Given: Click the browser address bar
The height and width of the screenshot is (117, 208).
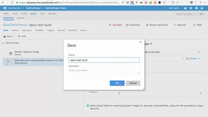Looking at the screenshot, I should [70, 2].
